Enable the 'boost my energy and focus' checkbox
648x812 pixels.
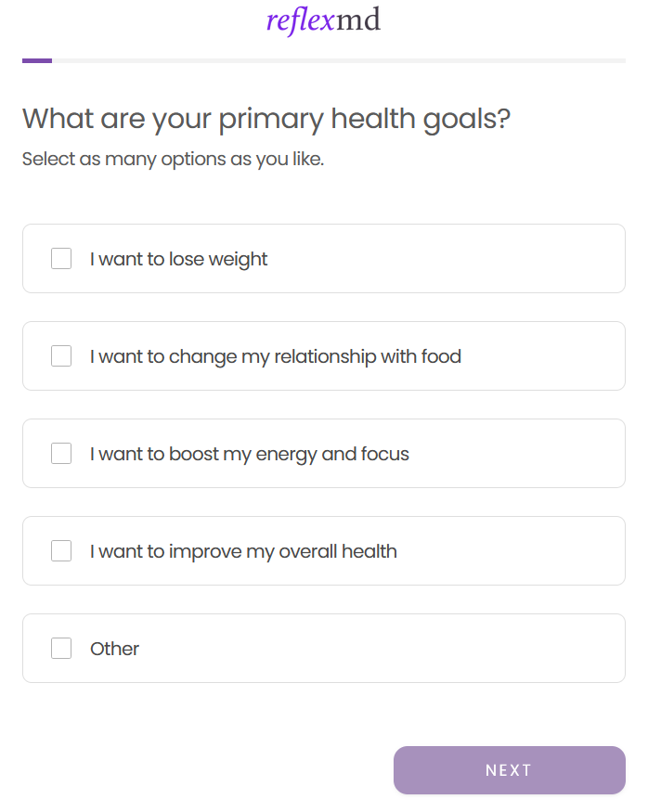[x=61, y=454]
